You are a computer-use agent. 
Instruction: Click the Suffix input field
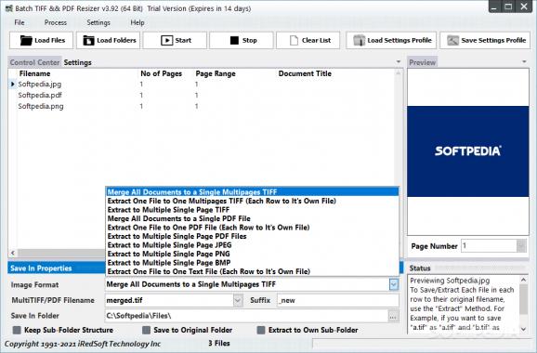pyautogui.click(x=337, y=300)
